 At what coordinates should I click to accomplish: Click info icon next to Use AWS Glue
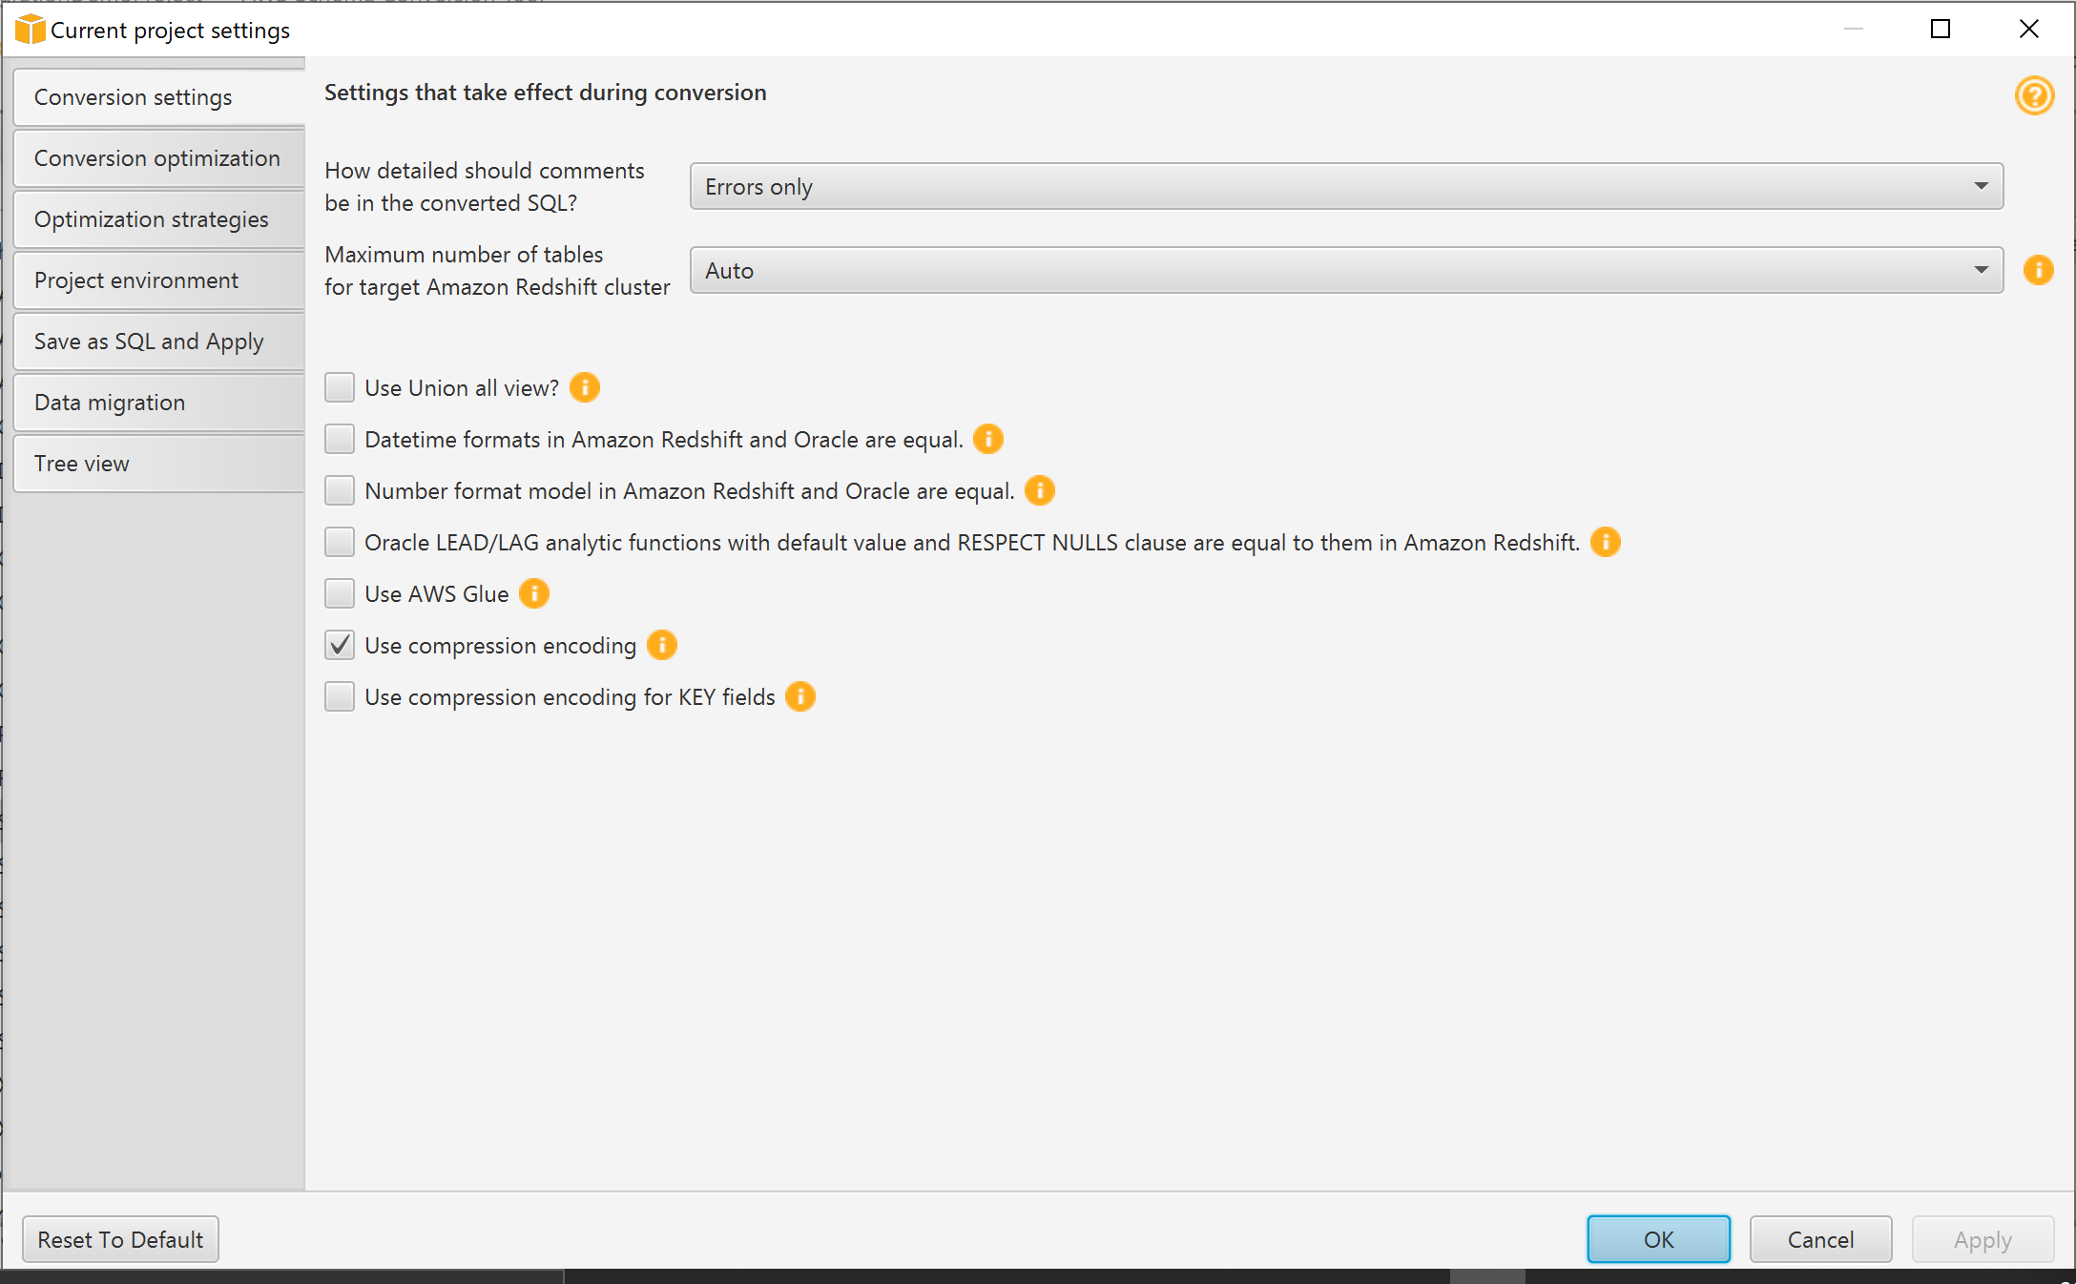pyautogui.click(x=534, y=593)
